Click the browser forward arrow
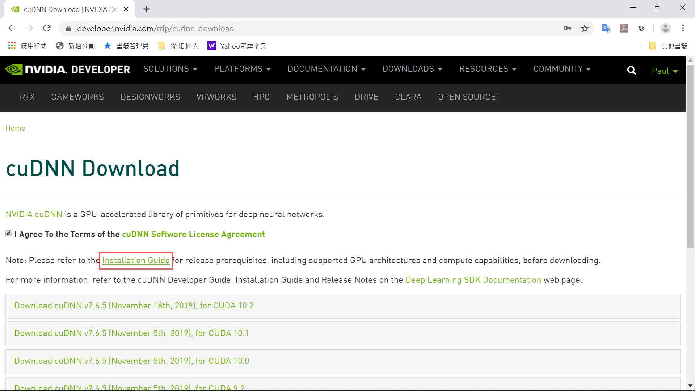The width and height of the screenshot is (695, 391). (x=29, y=28)
